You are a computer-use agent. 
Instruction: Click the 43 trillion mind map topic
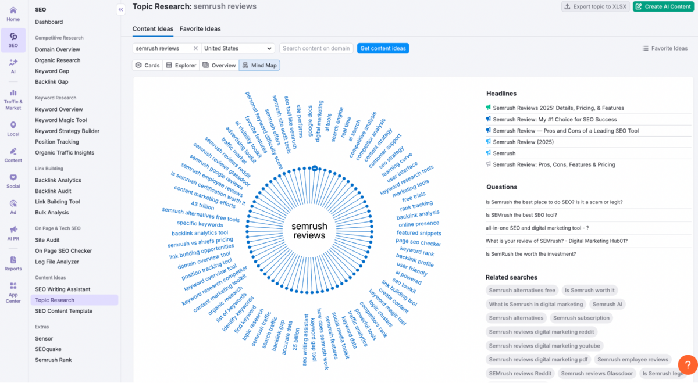(202, 206)
